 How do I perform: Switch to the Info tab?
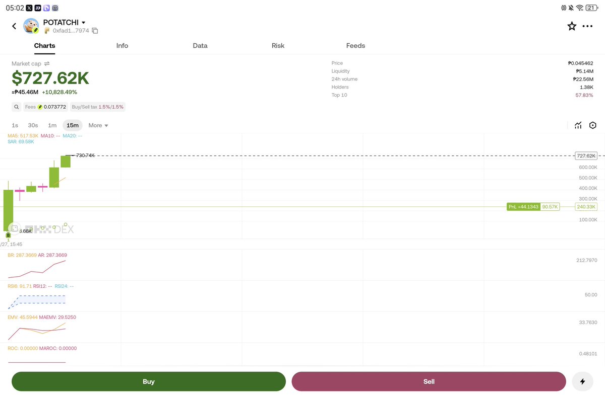pyautogui.click(x=122, y=45)
